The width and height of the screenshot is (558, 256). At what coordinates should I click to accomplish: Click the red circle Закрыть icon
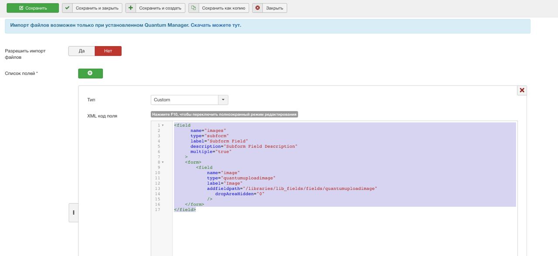pos(258,8)
